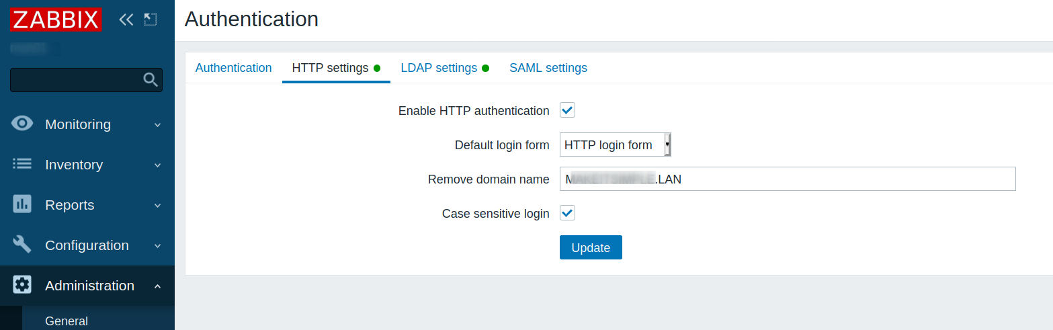Open General under Administration
Viewport: 1053px width, 330px height.
[x=67, y=321]
